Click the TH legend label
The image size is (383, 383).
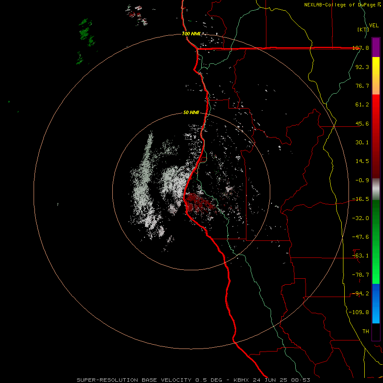click(x=366, y=332)
